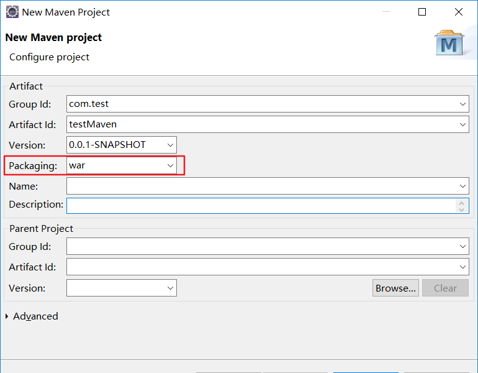Click the greyed-out Clear button
The width and height of the screenshot is (478, 373).
tap(445, 288)
